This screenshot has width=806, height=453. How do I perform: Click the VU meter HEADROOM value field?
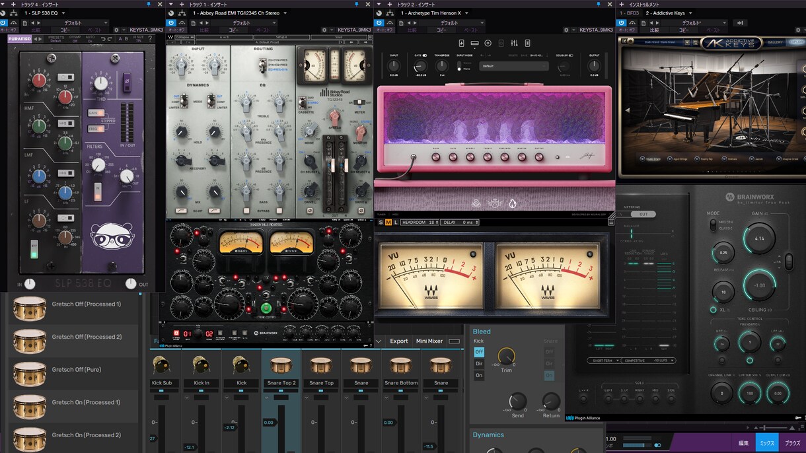pos(420,223)
